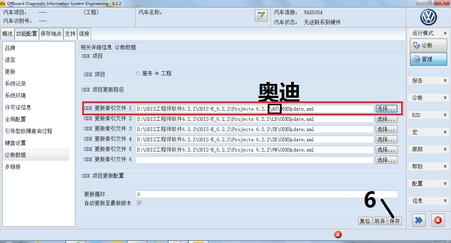Open the 功能配置 tab

tap(27, 34)
